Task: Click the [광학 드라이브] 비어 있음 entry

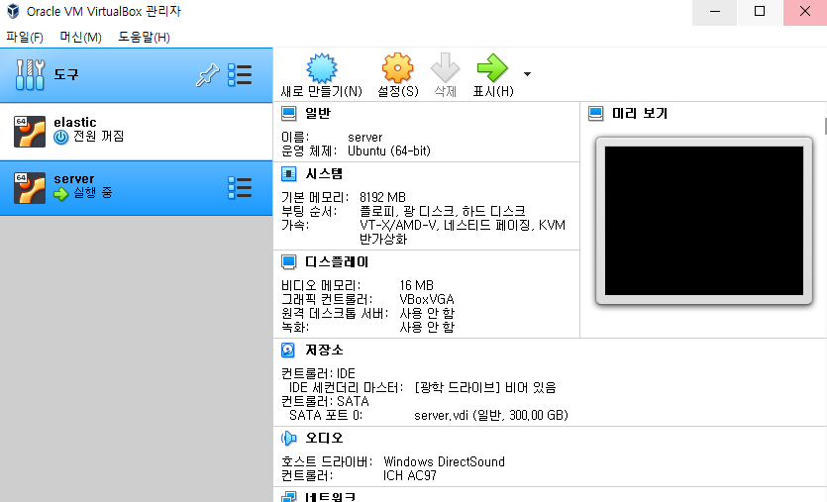Action: coord(485,387)
